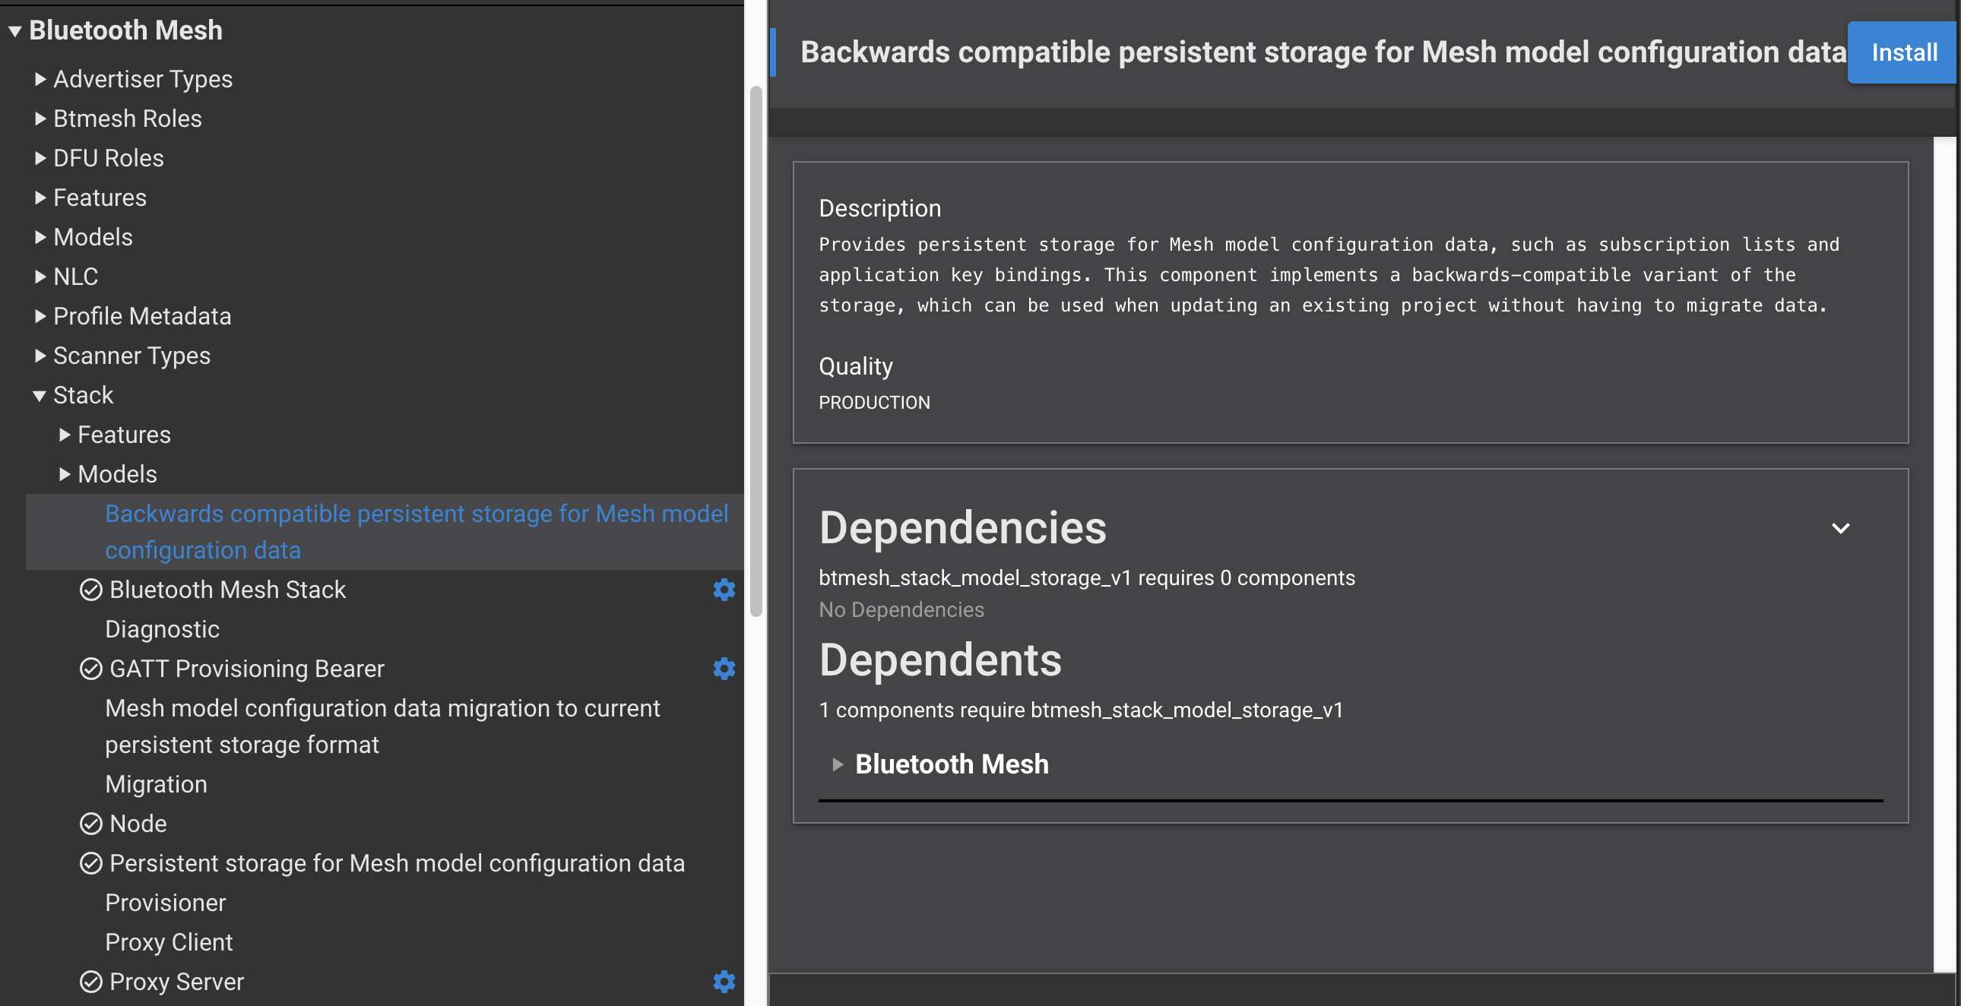Expand Features under Stack
This screenshot has height=1006, width=1961.
(x=65, y=435)
